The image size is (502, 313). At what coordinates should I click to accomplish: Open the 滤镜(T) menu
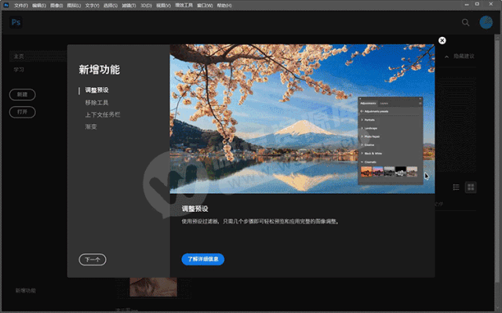coord(129,5)
